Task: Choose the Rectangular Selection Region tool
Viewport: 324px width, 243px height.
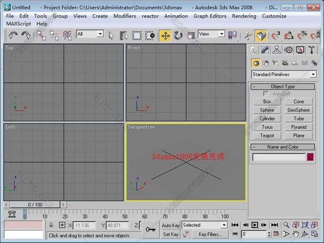Action: [x=137, y=36]
